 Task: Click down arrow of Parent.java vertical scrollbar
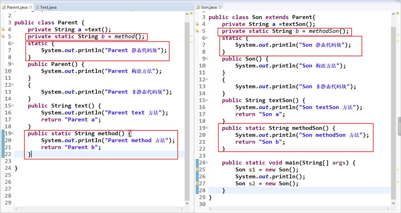(x=187, y=203)
